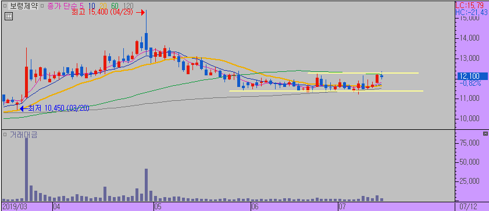Click the 최고 15,400 (04/29) high label

pos(102,12)
